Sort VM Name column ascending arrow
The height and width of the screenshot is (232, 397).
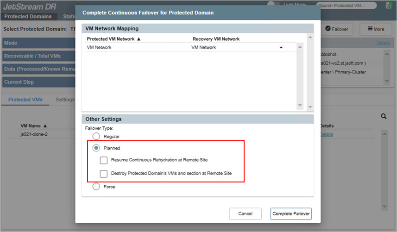pos(45,126)
